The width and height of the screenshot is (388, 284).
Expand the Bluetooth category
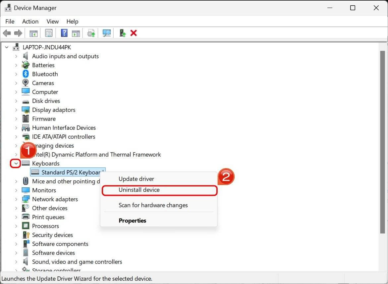16,74
